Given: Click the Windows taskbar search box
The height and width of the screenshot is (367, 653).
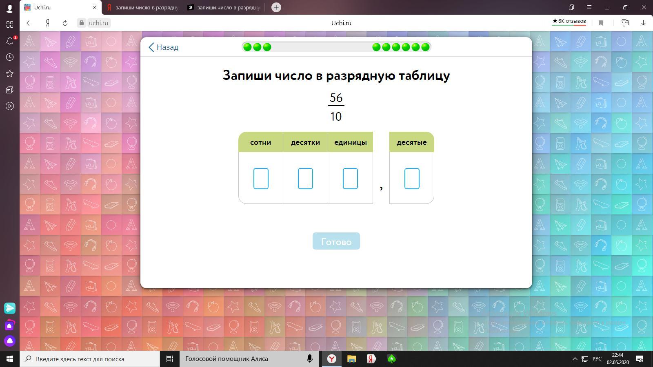Looking at the screenshot, I should [90, 359].
